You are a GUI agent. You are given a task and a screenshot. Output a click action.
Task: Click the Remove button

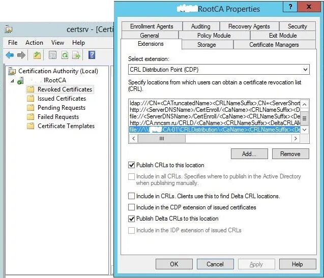coord(290,154)
